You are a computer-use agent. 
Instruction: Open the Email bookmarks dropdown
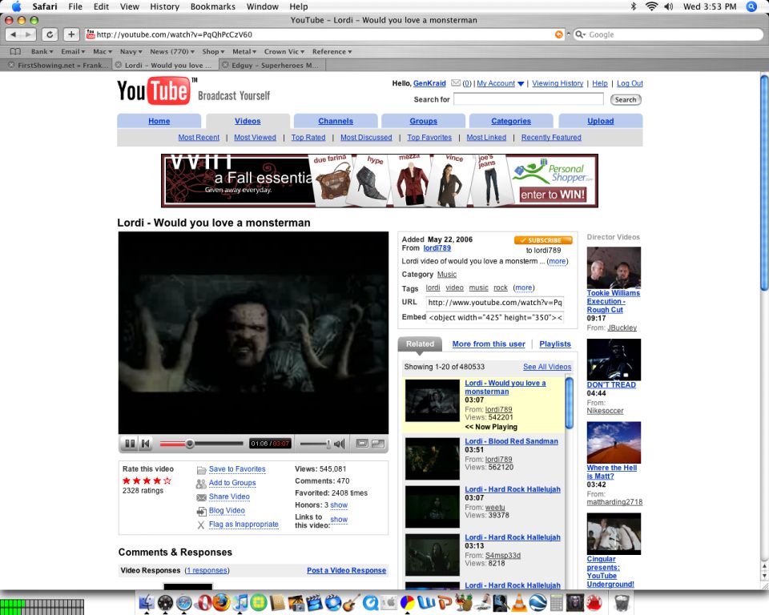tap(73, 51)
